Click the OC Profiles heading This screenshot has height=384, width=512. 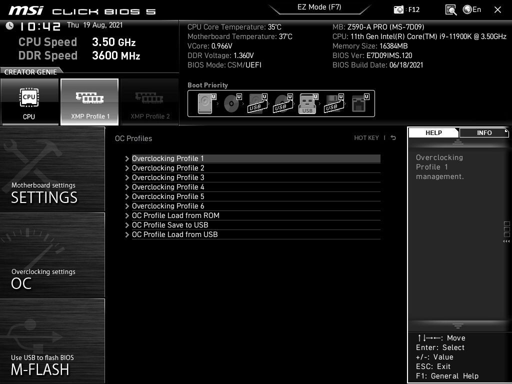(133, 138)
